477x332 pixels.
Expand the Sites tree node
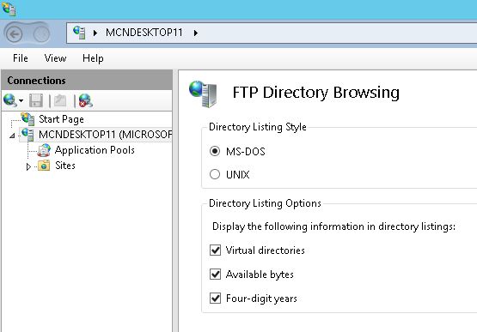point(28,166)
